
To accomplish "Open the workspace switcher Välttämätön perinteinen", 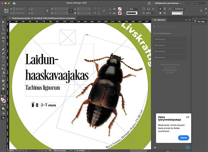I will 168,3.
